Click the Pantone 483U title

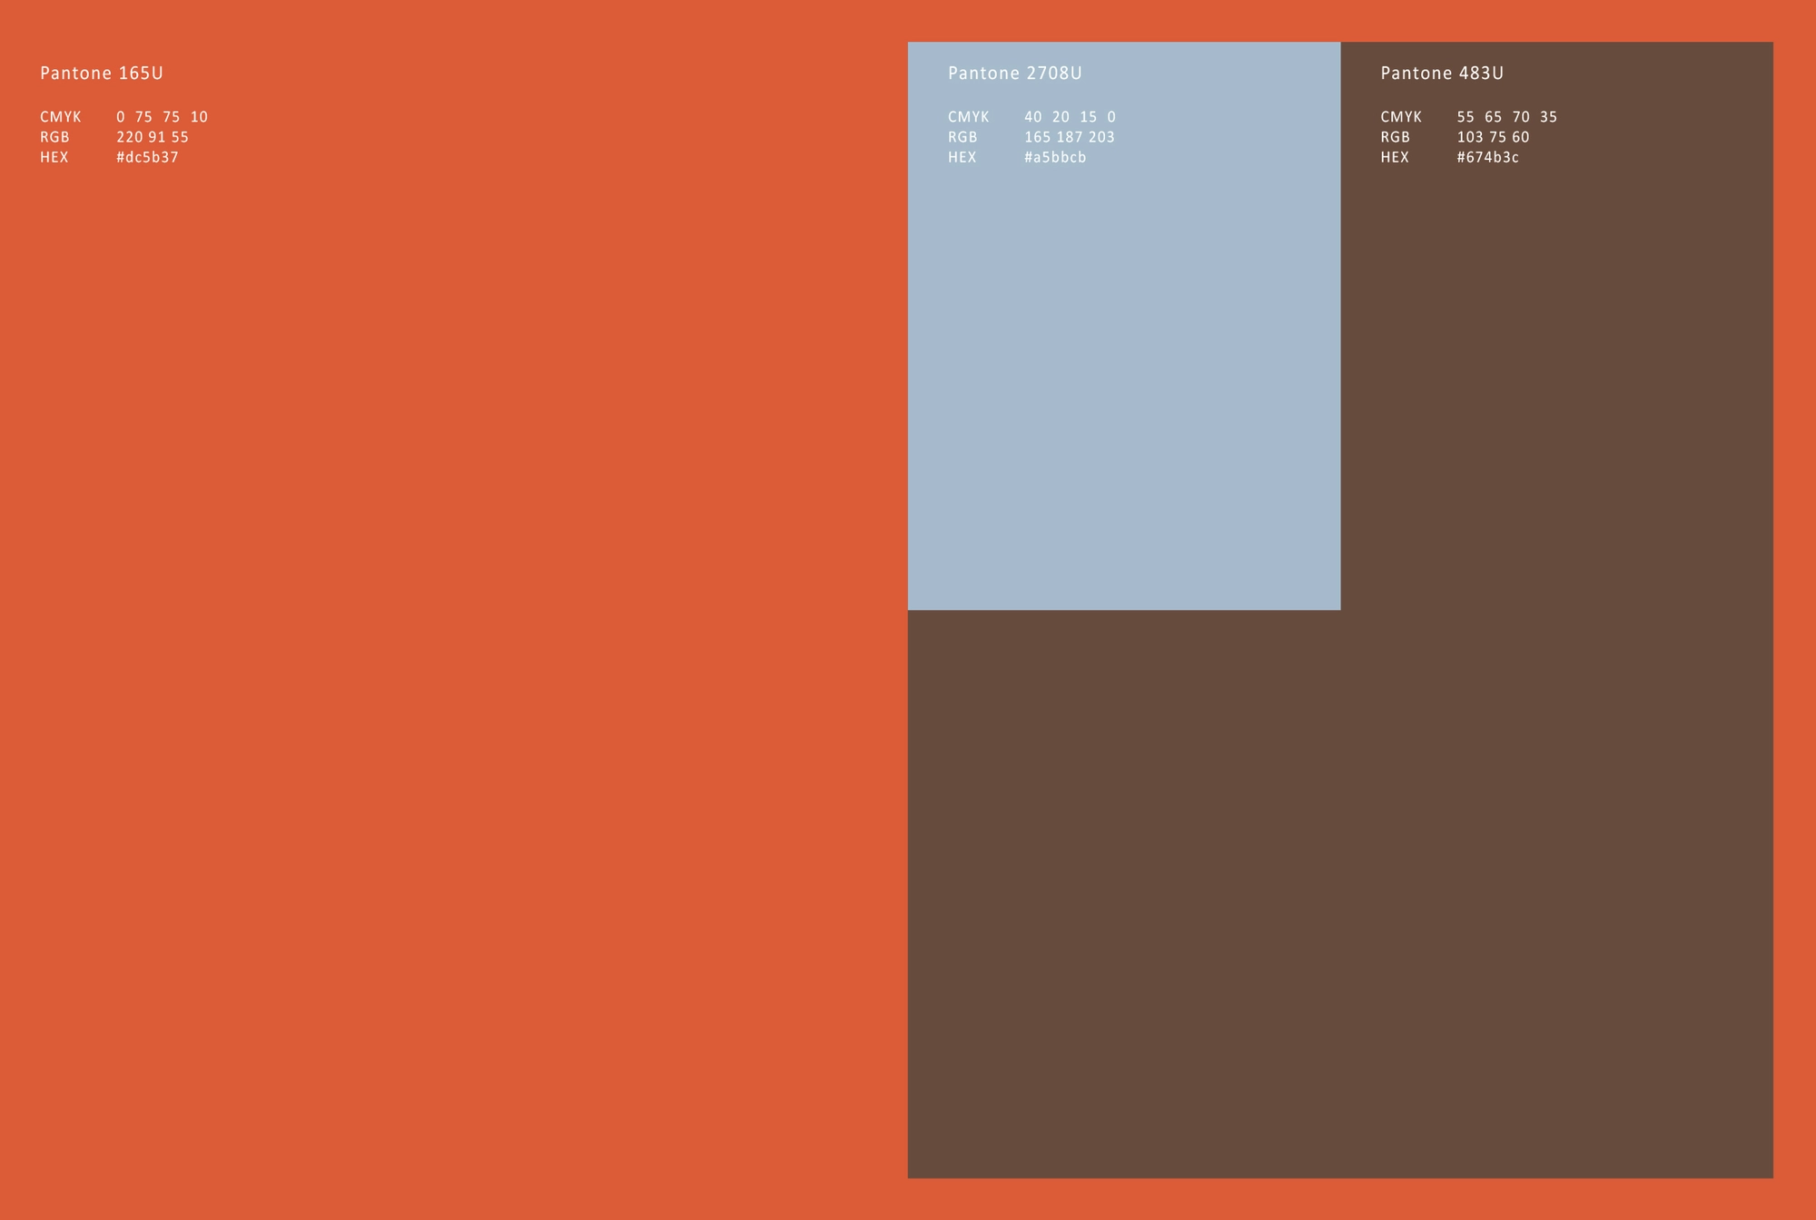1442,74
